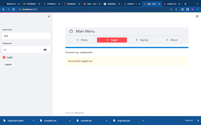Select Home in the Main Menu

coord(82,40)
